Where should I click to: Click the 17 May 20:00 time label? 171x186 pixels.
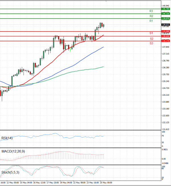(x=53, y=183)
